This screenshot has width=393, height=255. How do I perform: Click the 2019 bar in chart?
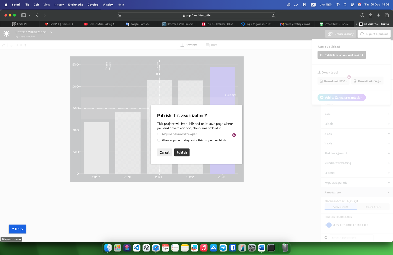[x=97, y=148]
